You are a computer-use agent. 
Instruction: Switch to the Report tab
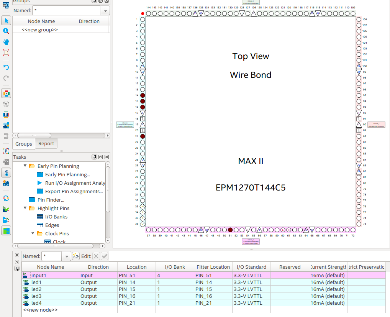click(x=46, y=144)
